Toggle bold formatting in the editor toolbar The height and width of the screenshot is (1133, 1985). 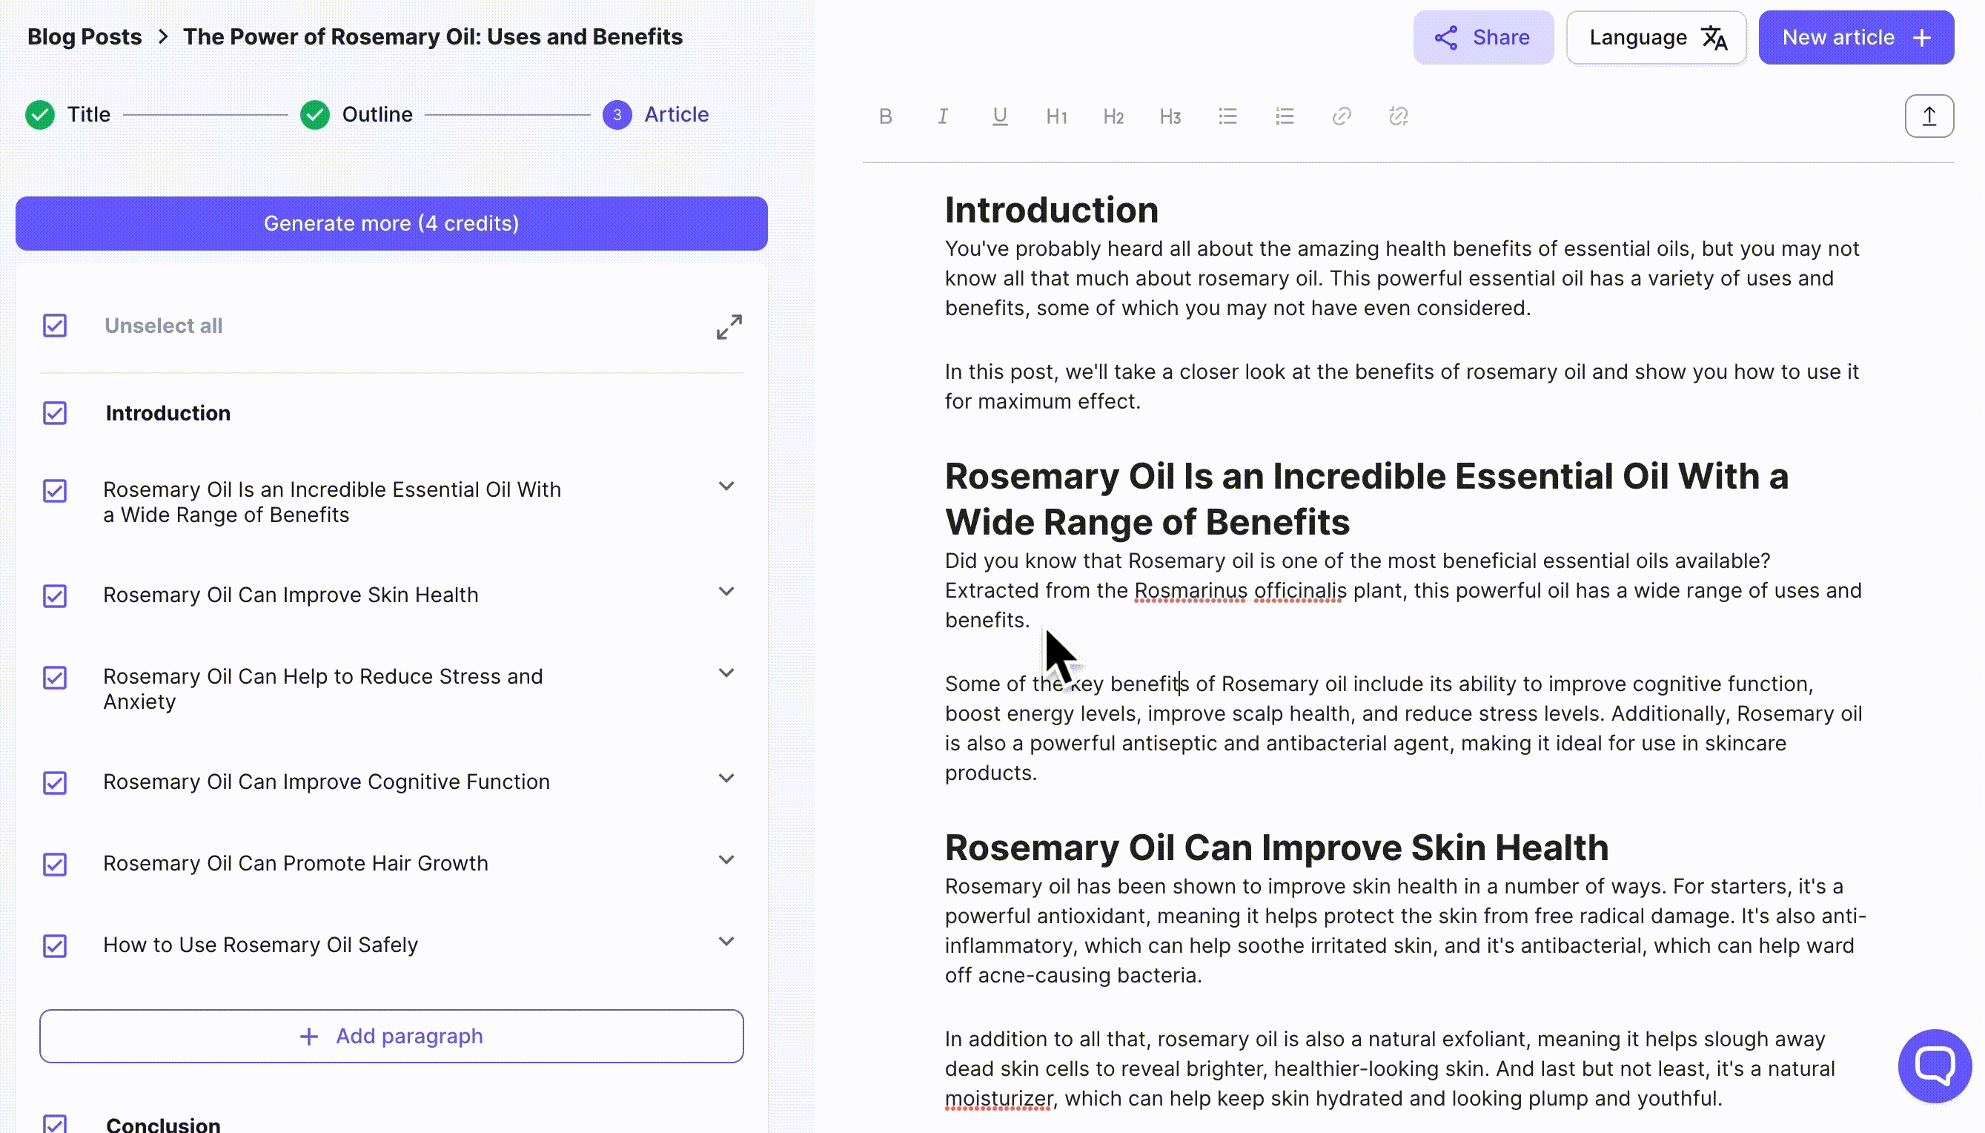[x=884, y=115]
